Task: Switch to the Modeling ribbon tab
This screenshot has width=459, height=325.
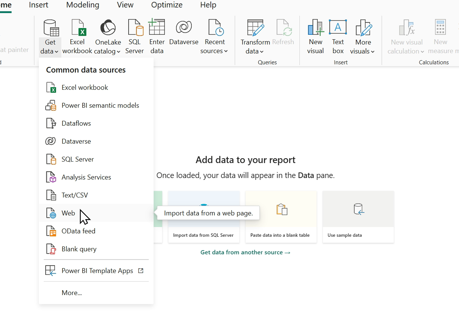Action: coord(82,5)
